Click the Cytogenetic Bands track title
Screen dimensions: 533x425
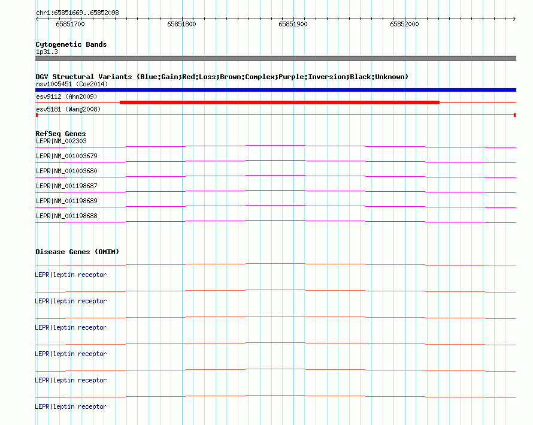pos(71,44)
